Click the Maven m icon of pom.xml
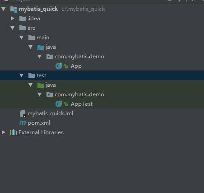Image resolution: width=204 pixels, height=193 pixels. (x=23, y=123)
